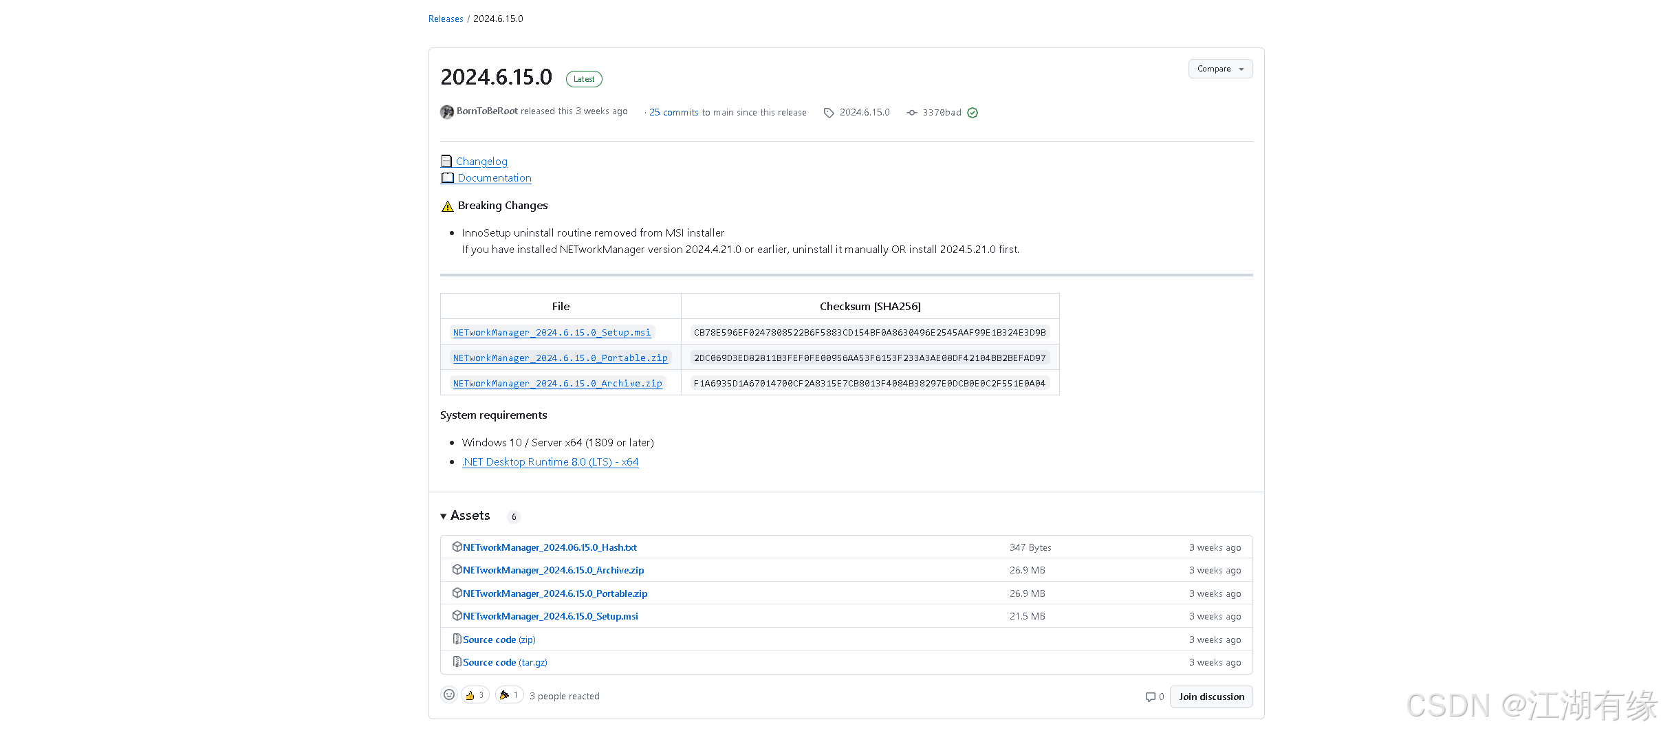The height and width of the screenshot is (733, 1661).
Task: Toggle the thumbs-up reaction
Action: click(x=475, y=694)
